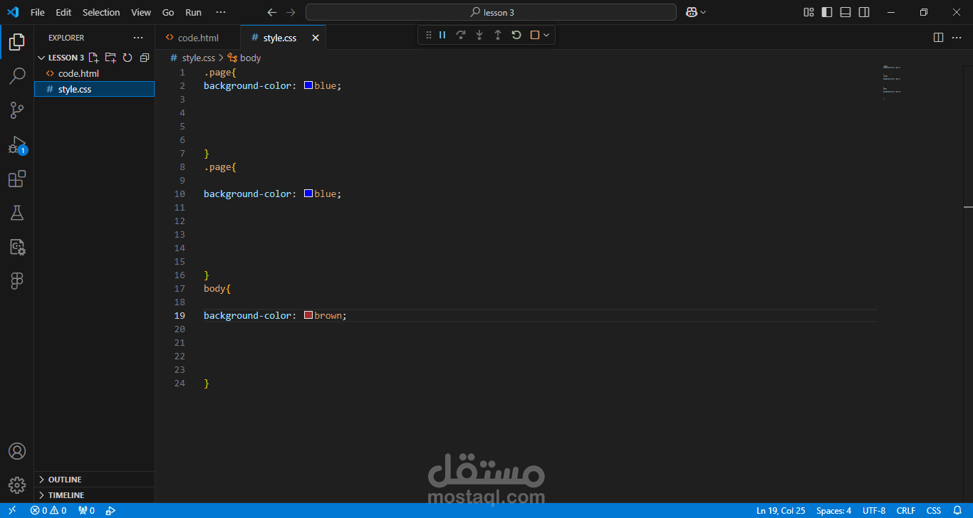Open the Copilot dropdown arrow
The width and height of the screenshot is (973, 518).
click(x=703, y=12)
